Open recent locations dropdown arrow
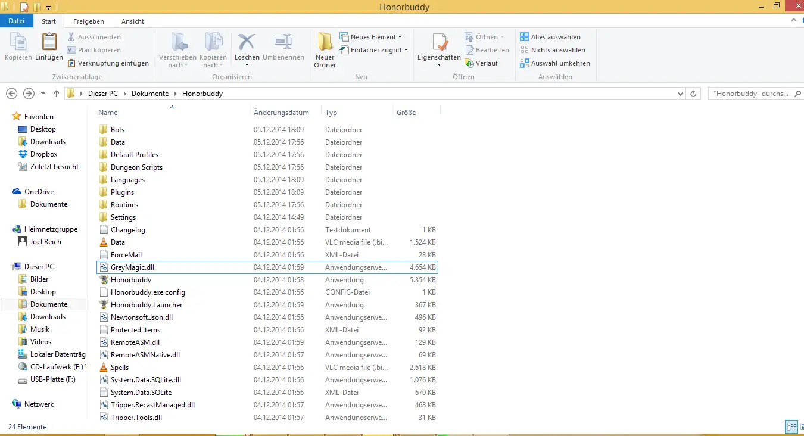This screenshot has width=804, height=436. pos(43,94)
